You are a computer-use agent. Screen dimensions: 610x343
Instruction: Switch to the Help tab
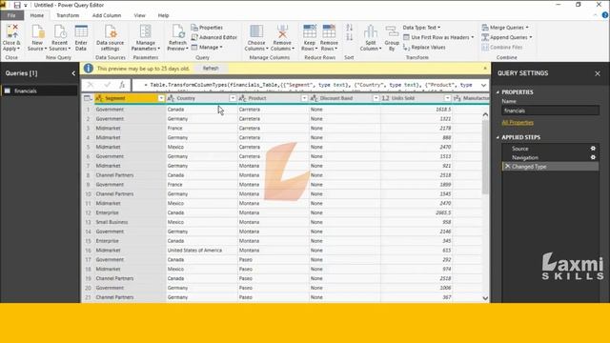coord(163,15)
